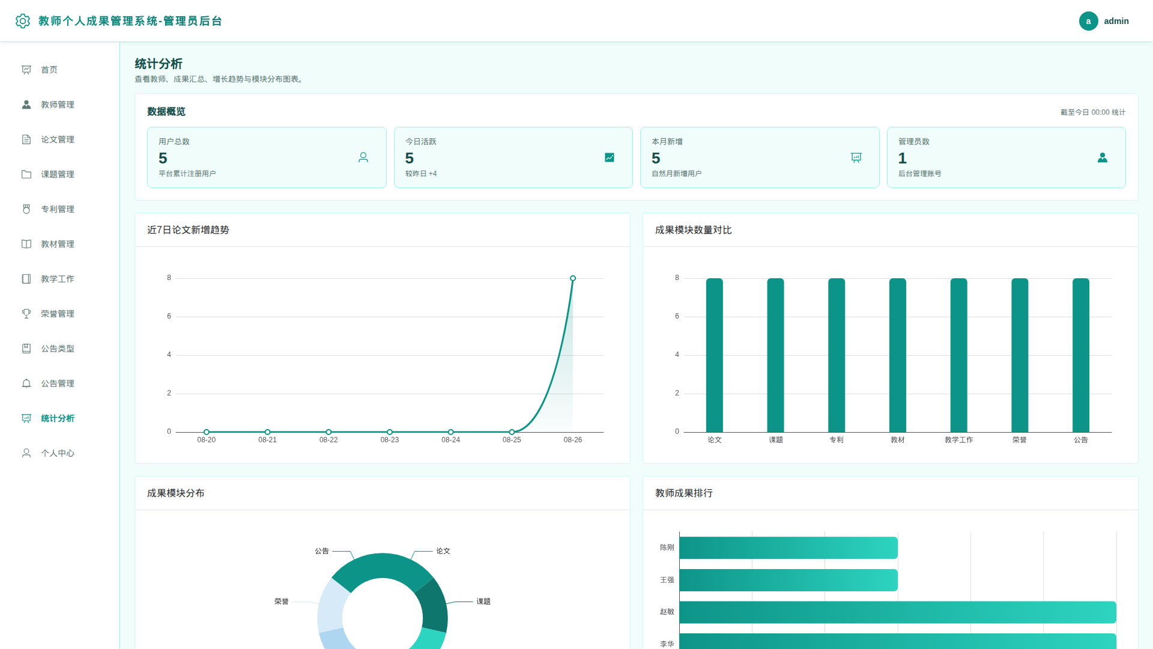Click the 08-26 data point on line chart
The width and height of the screenshot is (1153, 649).
(x=573, y=278)
